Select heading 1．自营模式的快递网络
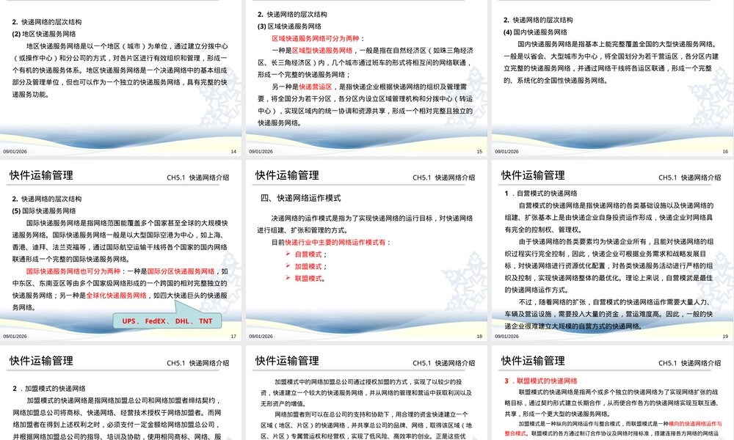Image resolution: width=734 pixels, height=440 pixels. (541, 193)
